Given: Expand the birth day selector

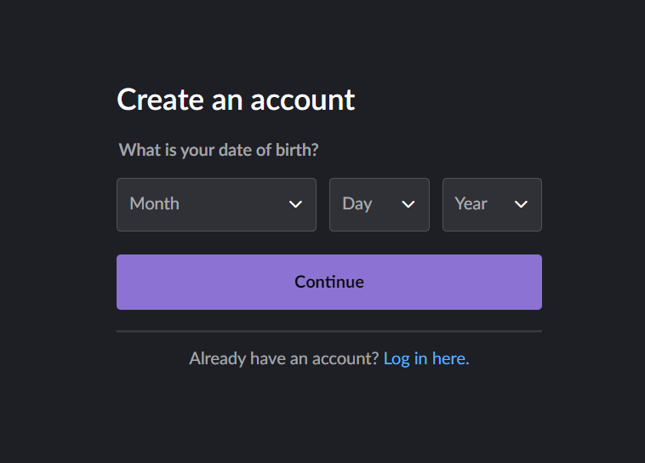Looking at the screenshot, I should [x=379, y=204].
